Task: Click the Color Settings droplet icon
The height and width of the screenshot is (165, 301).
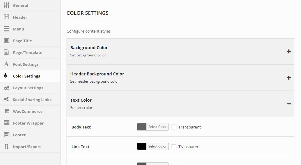Action: [5, 75]
